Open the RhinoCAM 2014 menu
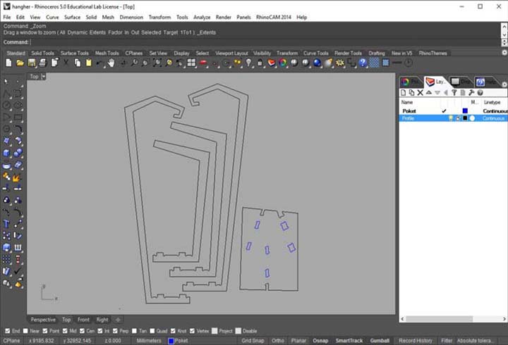 pos(274,17)
